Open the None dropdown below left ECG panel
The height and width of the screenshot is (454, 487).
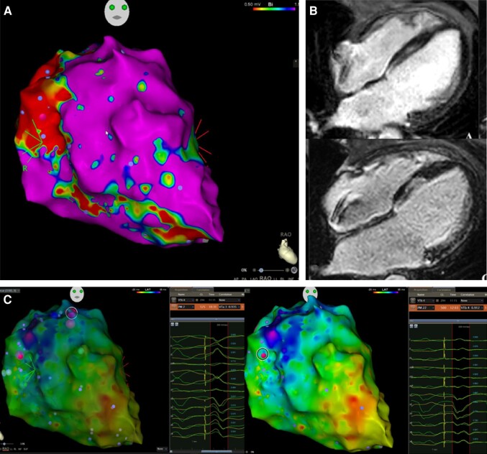(160, 448)
